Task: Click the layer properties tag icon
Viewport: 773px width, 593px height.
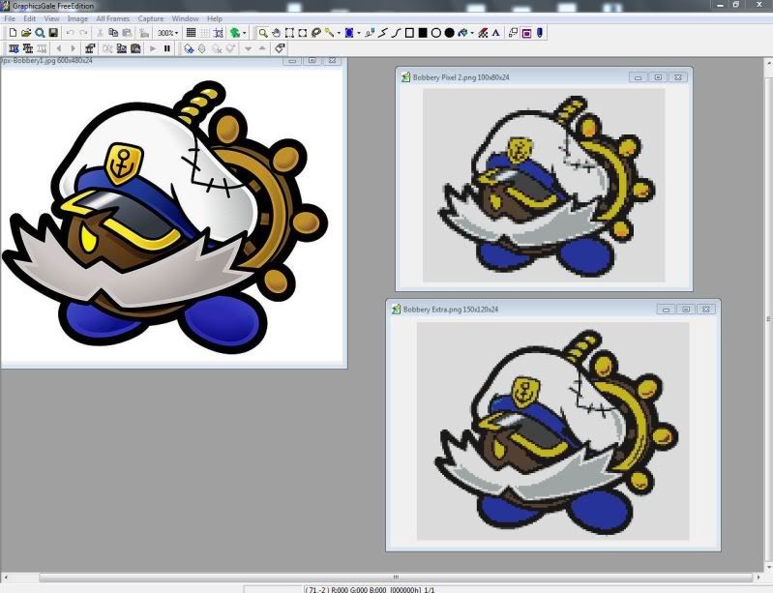Action: (x=280, y=48)
